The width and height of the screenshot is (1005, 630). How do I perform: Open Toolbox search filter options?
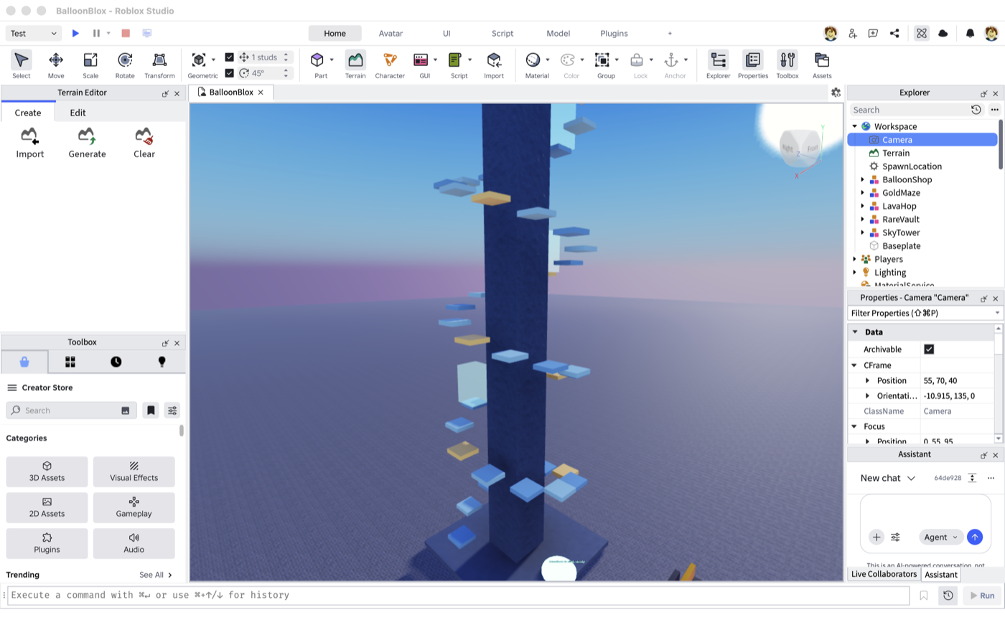pos(172,410)
